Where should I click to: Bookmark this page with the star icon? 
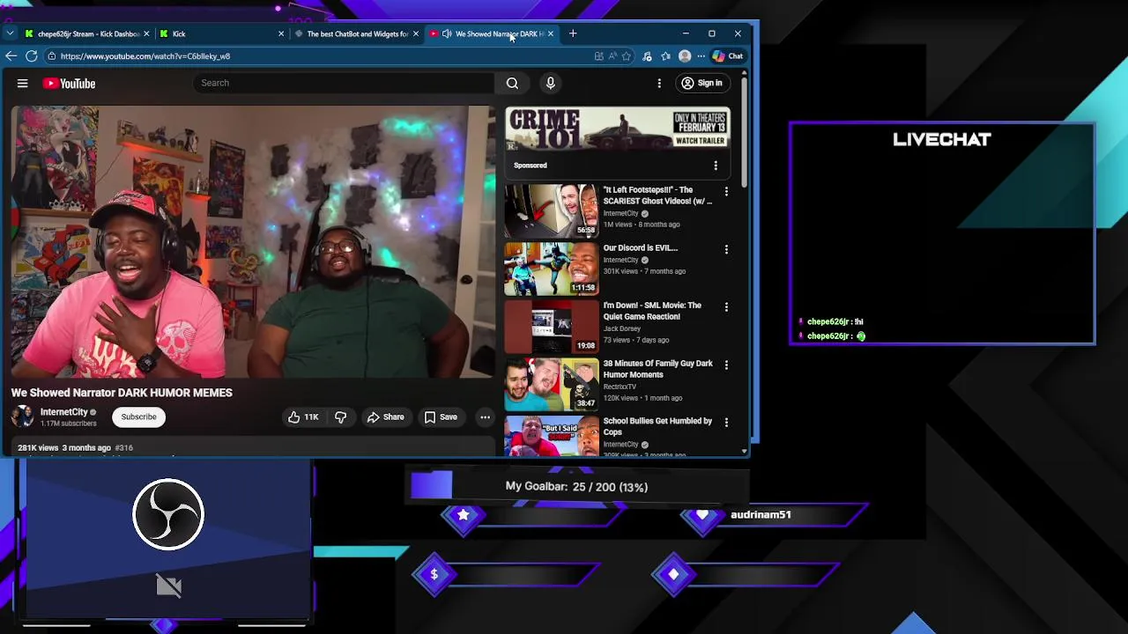point(627,56)
